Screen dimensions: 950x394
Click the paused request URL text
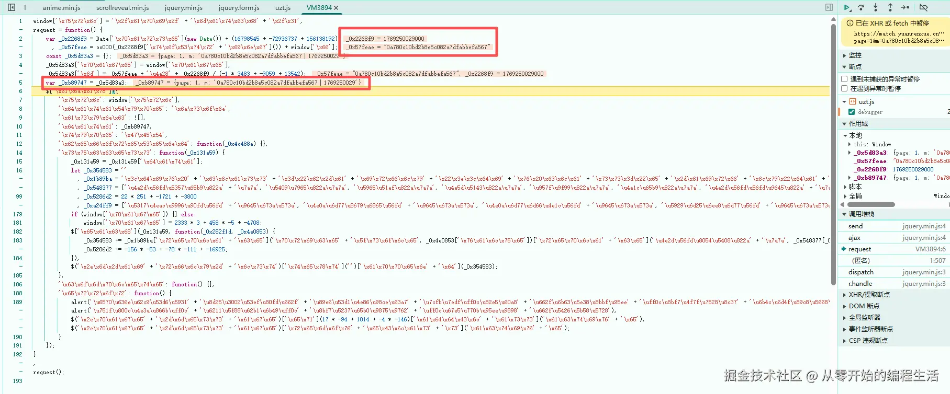point(899,37)
